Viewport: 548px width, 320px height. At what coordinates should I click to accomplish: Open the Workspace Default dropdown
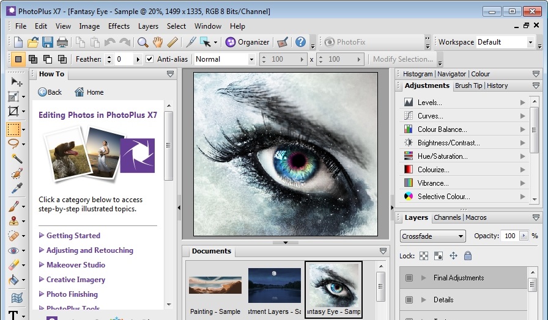pos(530,42)
